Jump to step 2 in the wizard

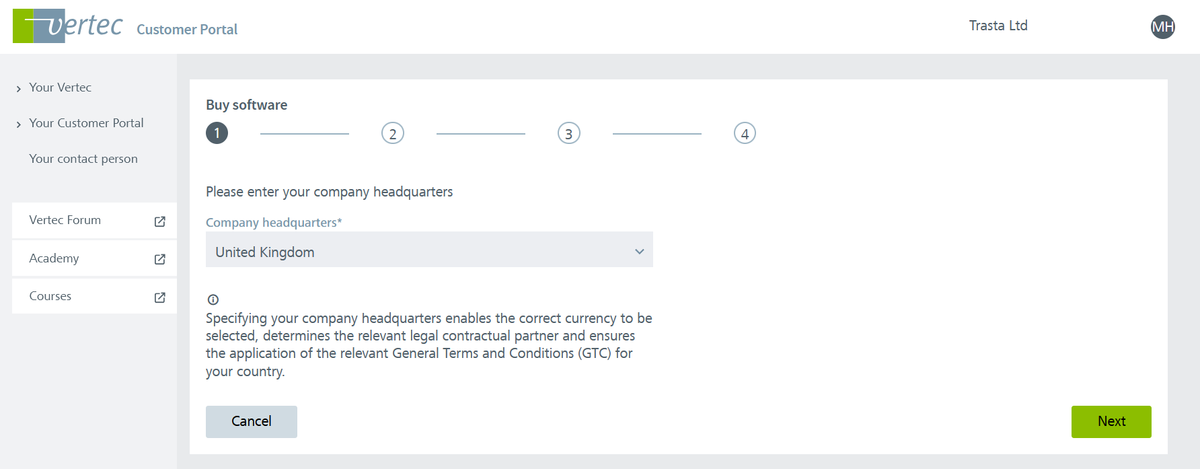393,133
